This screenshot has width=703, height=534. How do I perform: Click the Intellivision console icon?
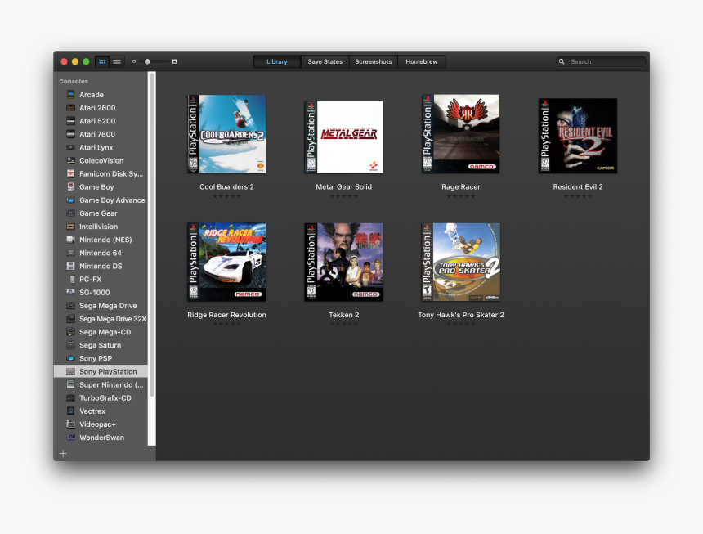point(70,227)
